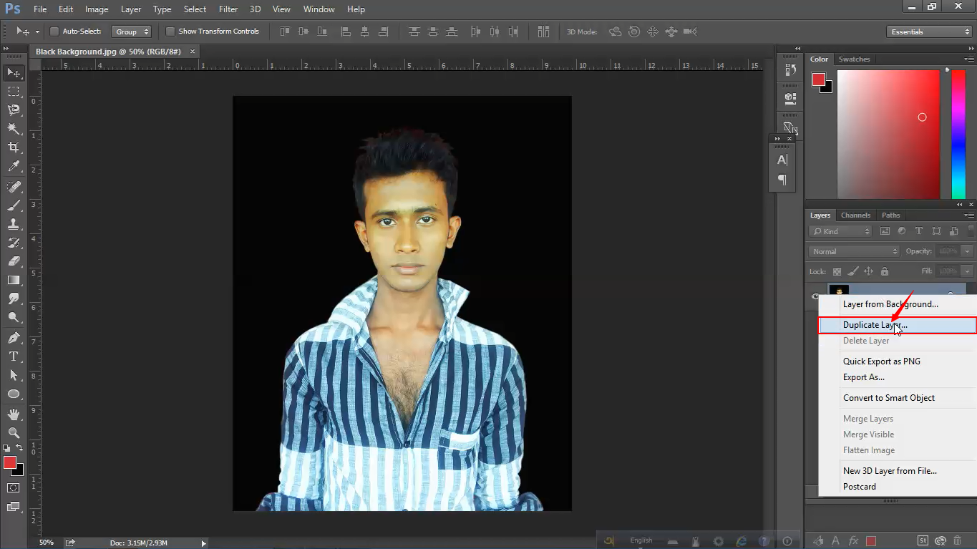Screen dimensions: 977x549
Task: Pick the Brush tool
Action: (x=14, y=205)
